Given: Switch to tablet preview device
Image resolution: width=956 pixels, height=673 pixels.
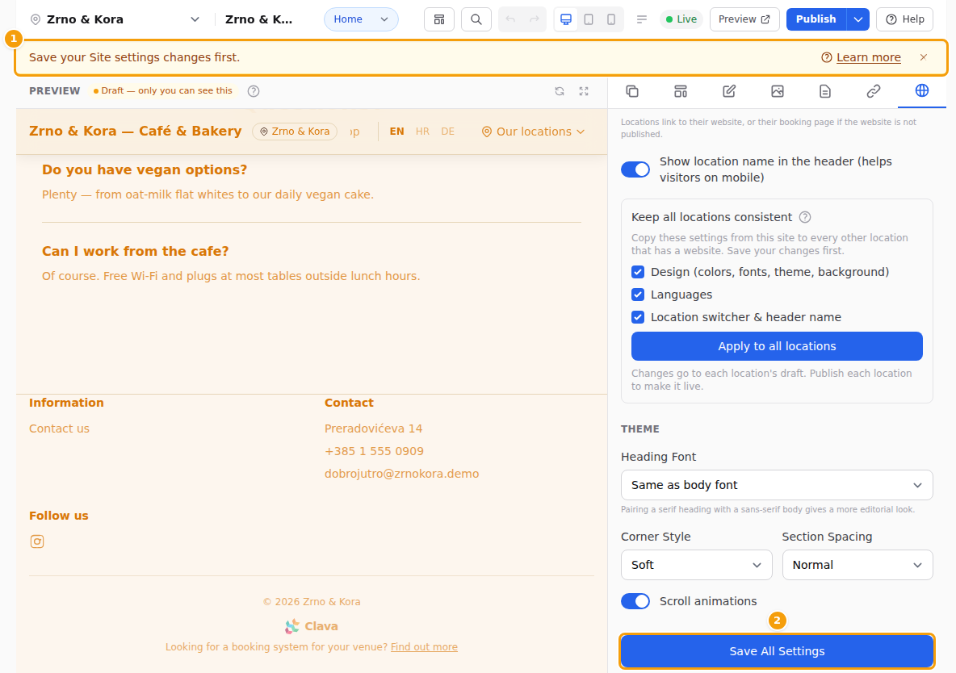Looking at the screenshot, I should point(589,19).
